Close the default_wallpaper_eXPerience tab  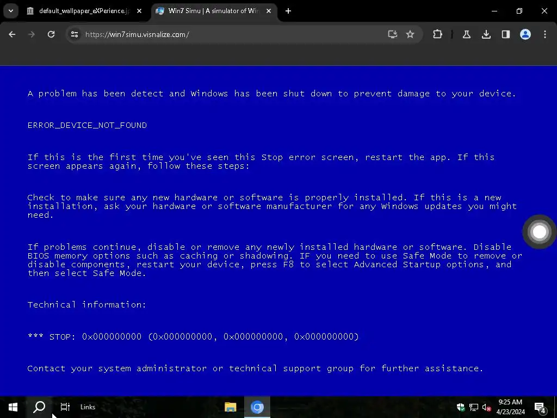[x=139, y=11]
